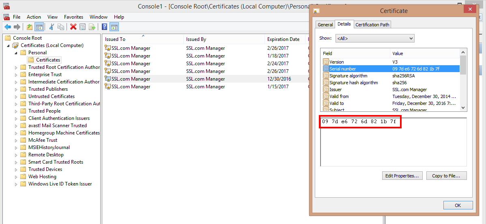The height and width of the screenshot is (224, 486).
Task: Open the Show <All> dropdown
Action: [375, 38]
